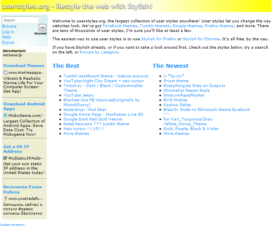Open Minimalist Steam Style link
This screenshot has width=273, height=227.
click(x=187, y=91)
